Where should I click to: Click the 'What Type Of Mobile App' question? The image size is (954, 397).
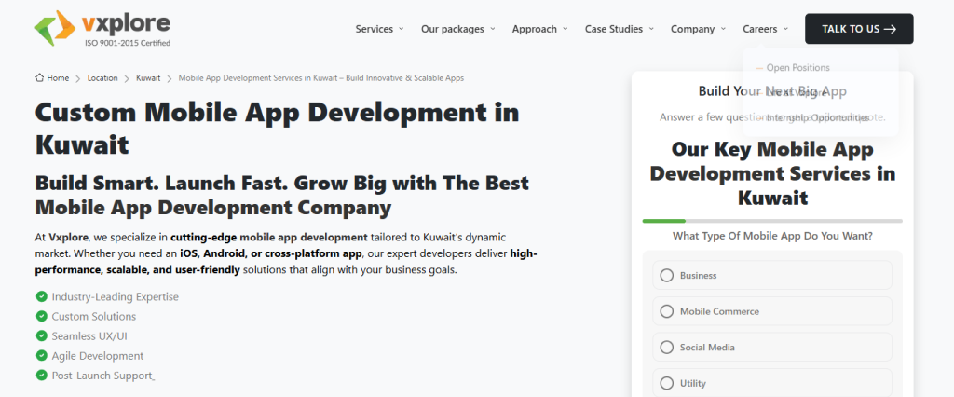point(772,236)
